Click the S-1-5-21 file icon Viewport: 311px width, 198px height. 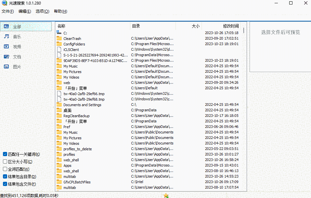pyautogui.click(x=59, y=55)
